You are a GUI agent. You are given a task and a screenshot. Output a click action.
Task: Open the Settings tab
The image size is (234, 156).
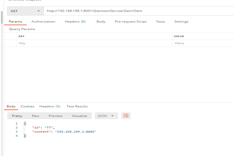pos(181,22)
